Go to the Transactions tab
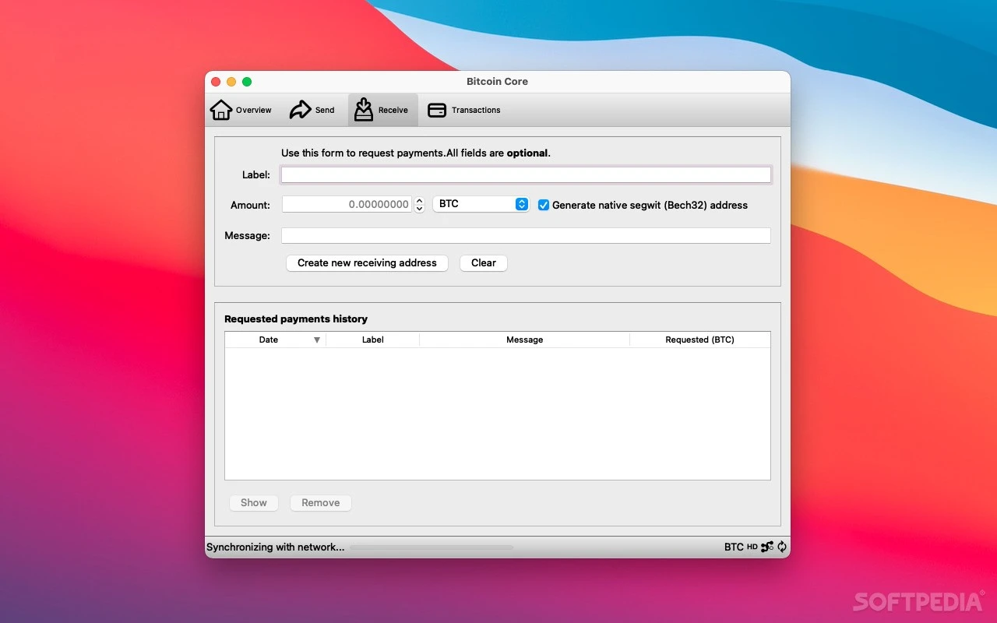The height and width of the screenshot is (623, 997). 464,110
